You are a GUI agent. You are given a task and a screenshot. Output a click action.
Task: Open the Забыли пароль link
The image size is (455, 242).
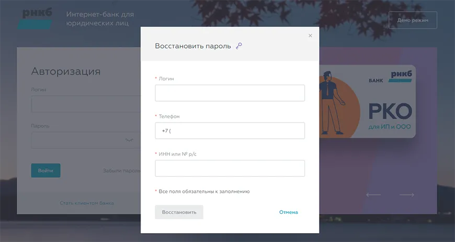(x=121, y=171)
